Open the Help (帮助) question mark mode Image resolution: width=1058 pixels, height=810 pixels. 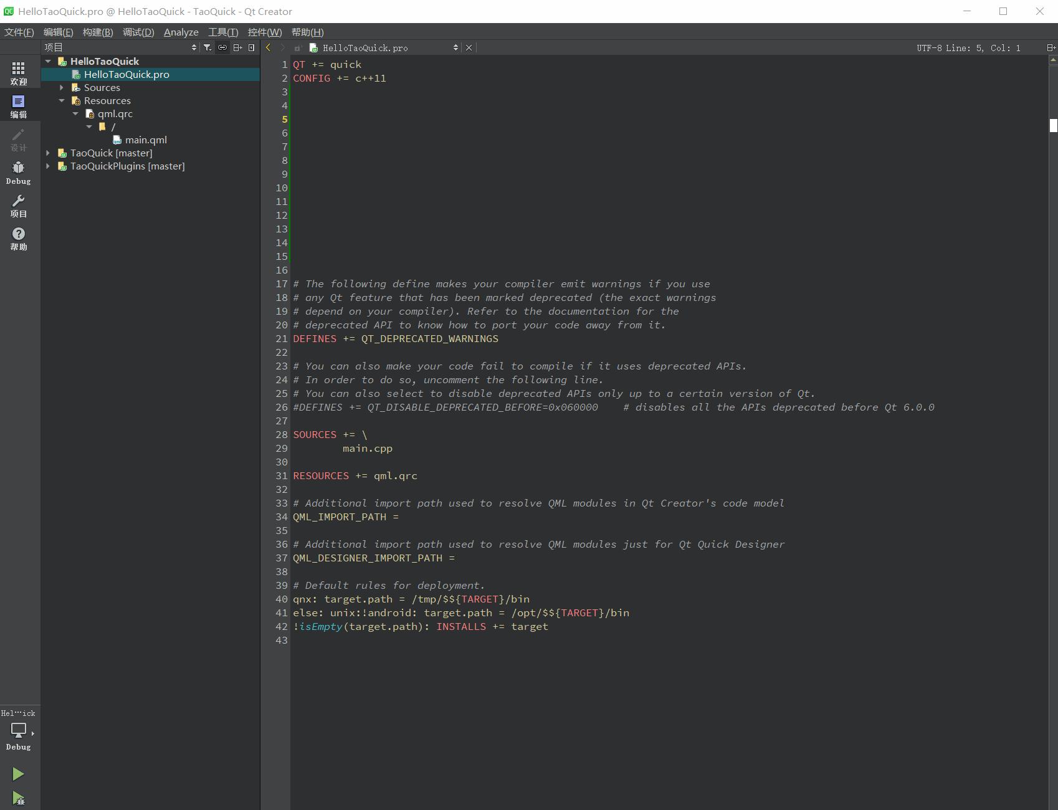(x=19, y=239)
